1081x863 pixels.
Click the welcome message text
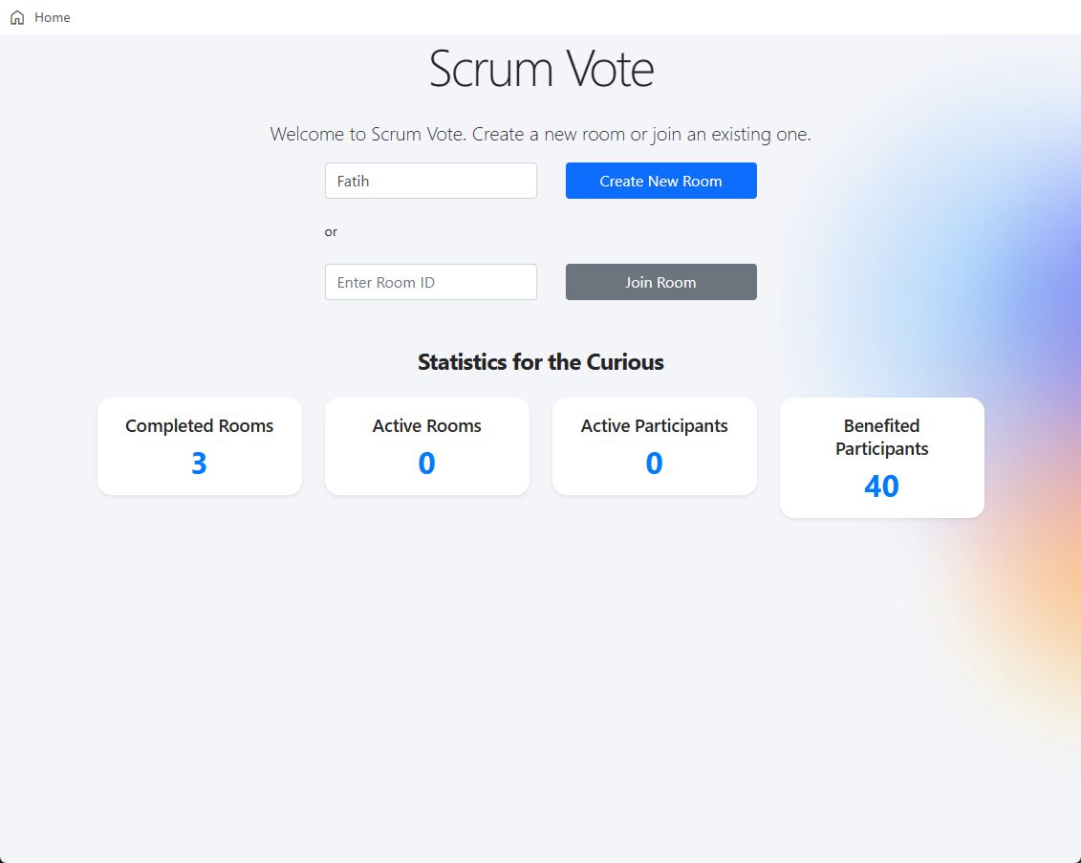point(540,134)
